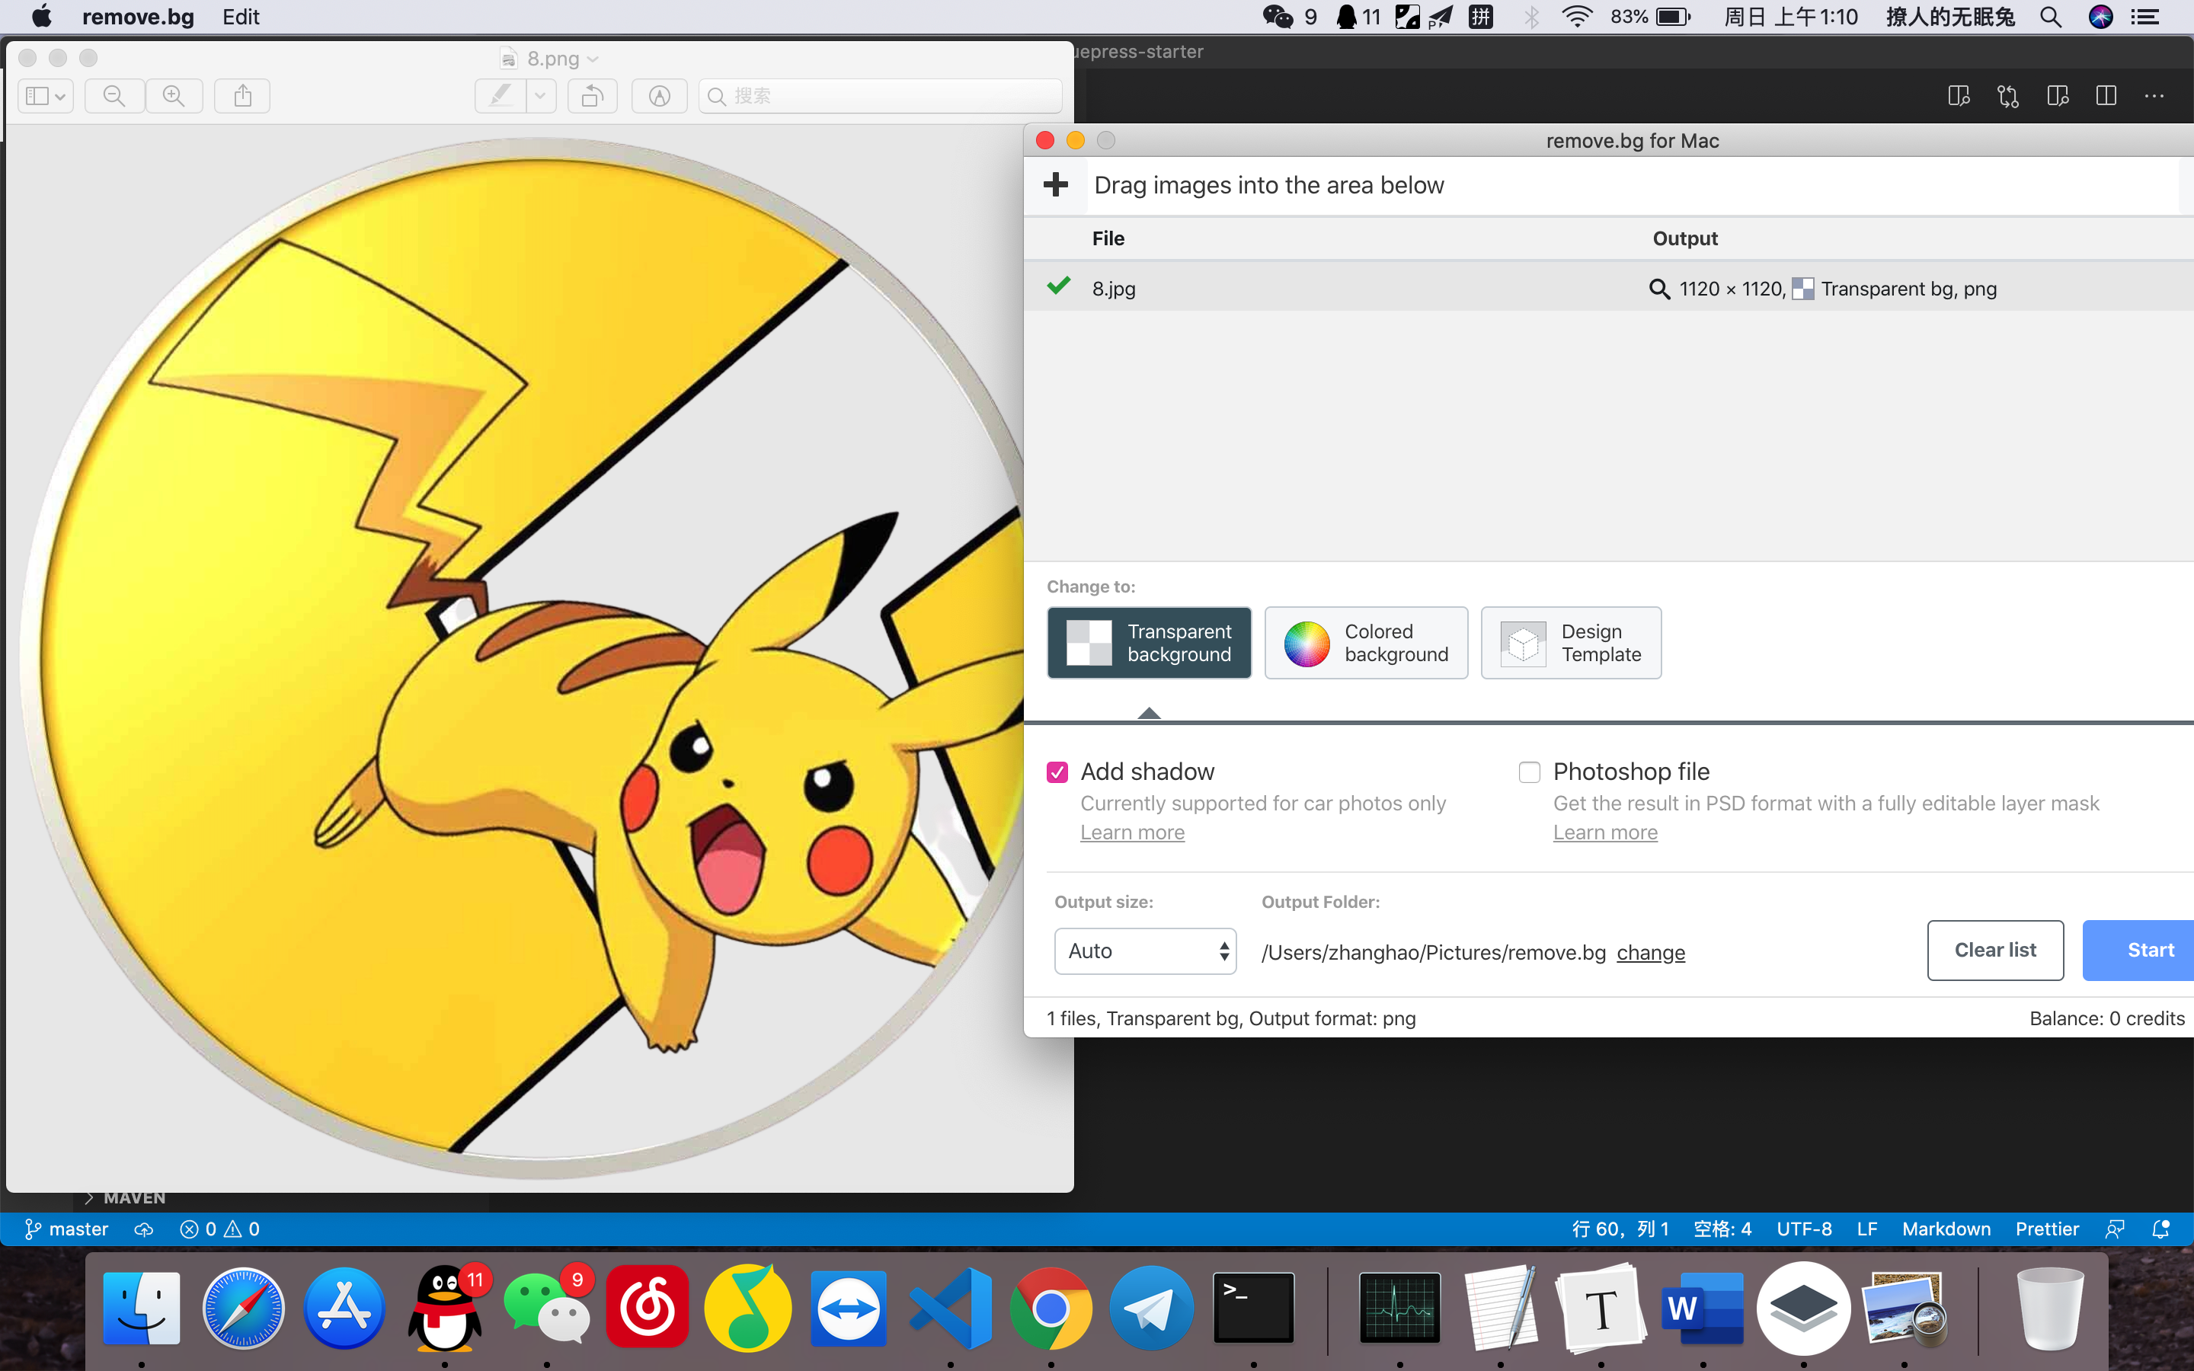2194x1371 pixels.
Task: Open Typora from the Dock
Action: tap(1601, 1309)
